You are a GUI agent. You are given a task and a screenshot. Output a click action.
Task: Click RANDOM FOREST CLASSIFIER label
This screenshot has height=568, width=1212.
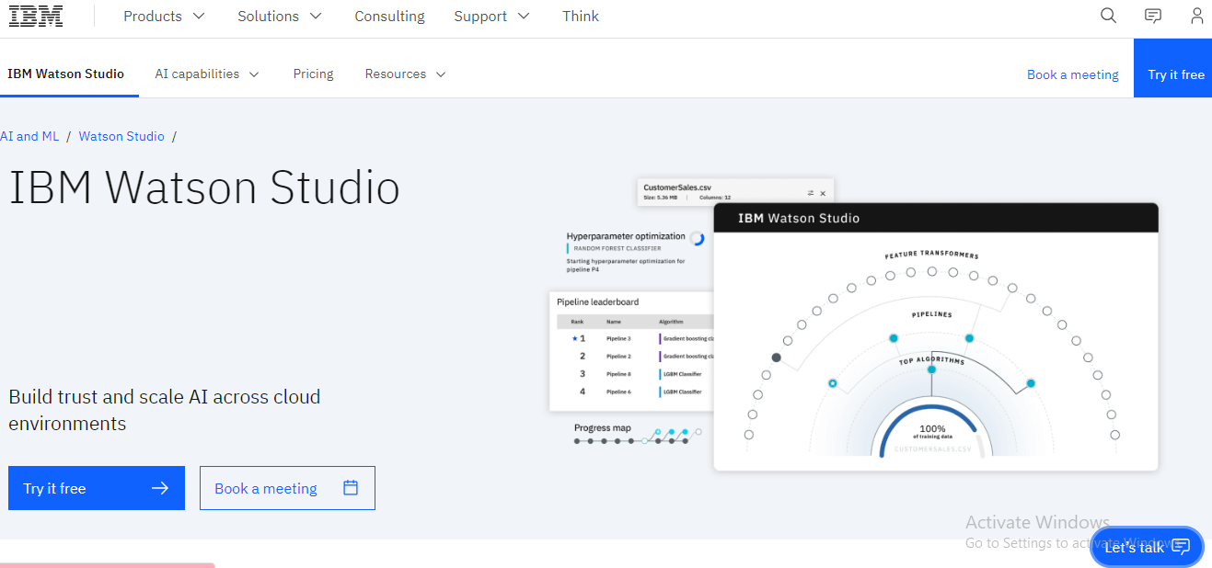[x=617, y=248]
